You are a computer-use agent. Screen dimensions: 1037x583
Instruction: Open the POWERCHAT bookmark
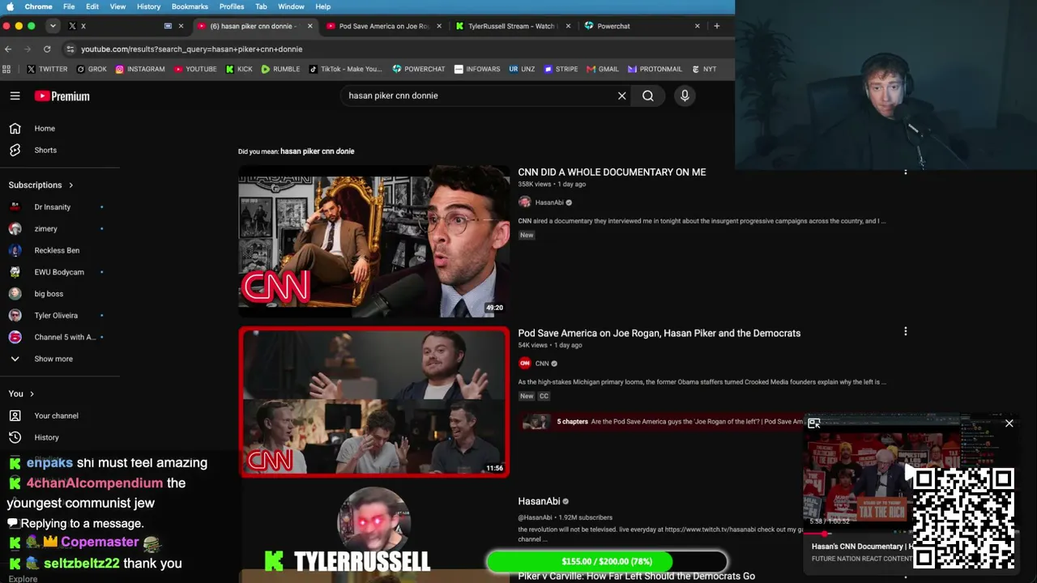pyautogui.click(x=419, y=69)
